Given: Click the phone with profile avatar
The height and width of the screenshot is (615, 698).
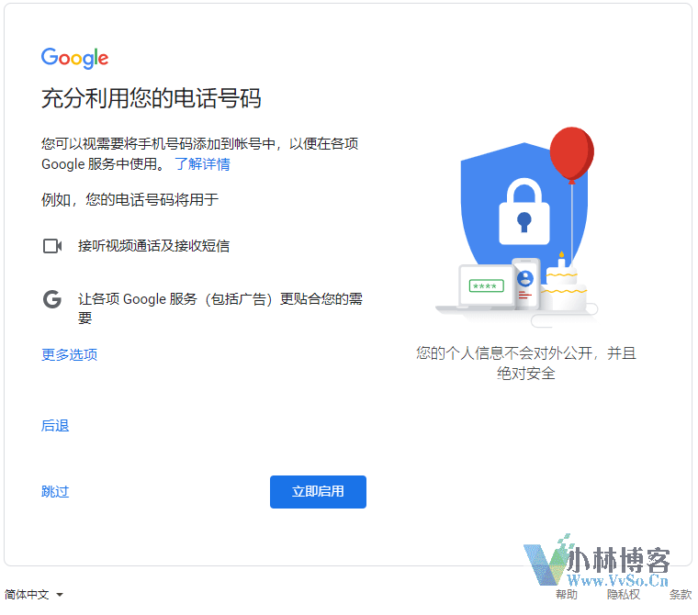Looking at the screenshot, I should click(x=525, y=284).
